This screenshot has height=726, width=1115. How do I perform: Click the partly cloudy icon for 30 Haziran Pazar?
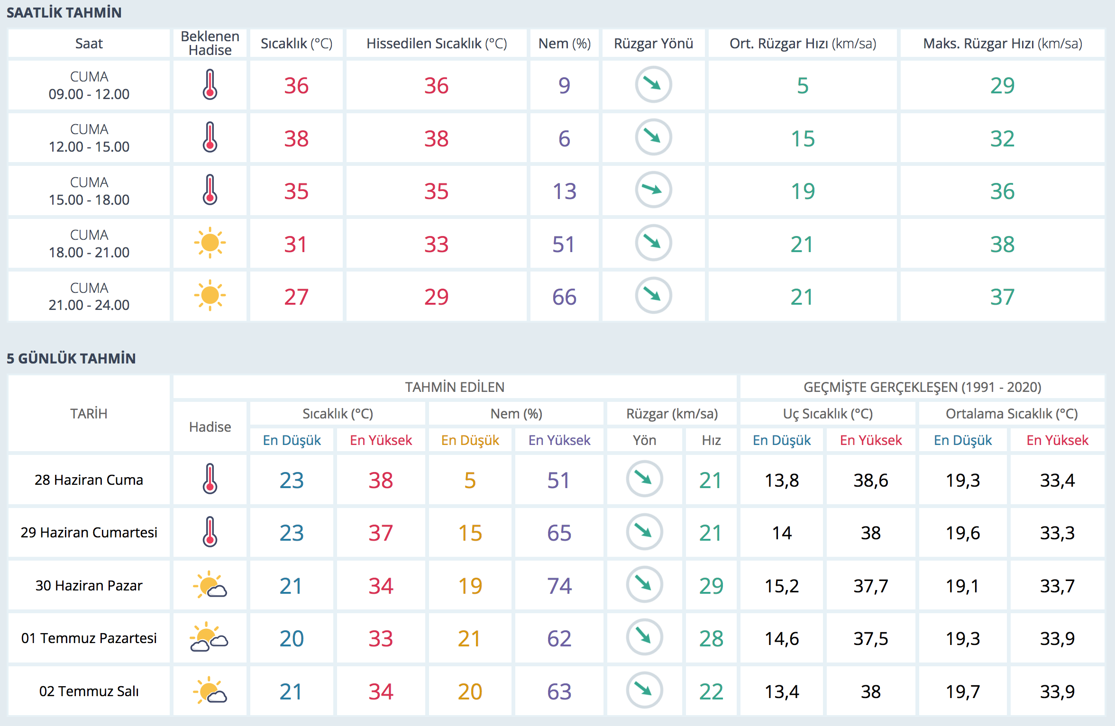click(210, 585)
